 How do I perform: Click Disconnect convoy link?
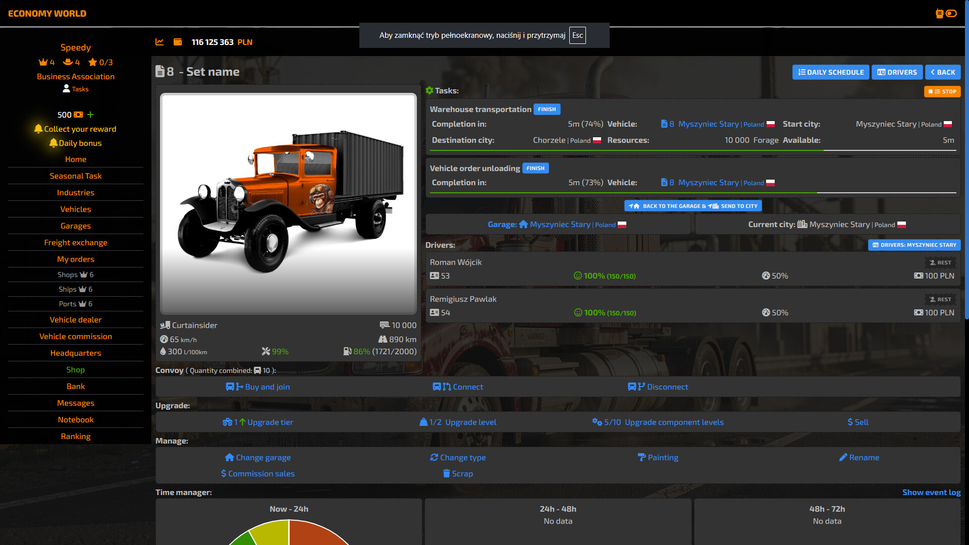pyautogui.click(x=658, y=387)
